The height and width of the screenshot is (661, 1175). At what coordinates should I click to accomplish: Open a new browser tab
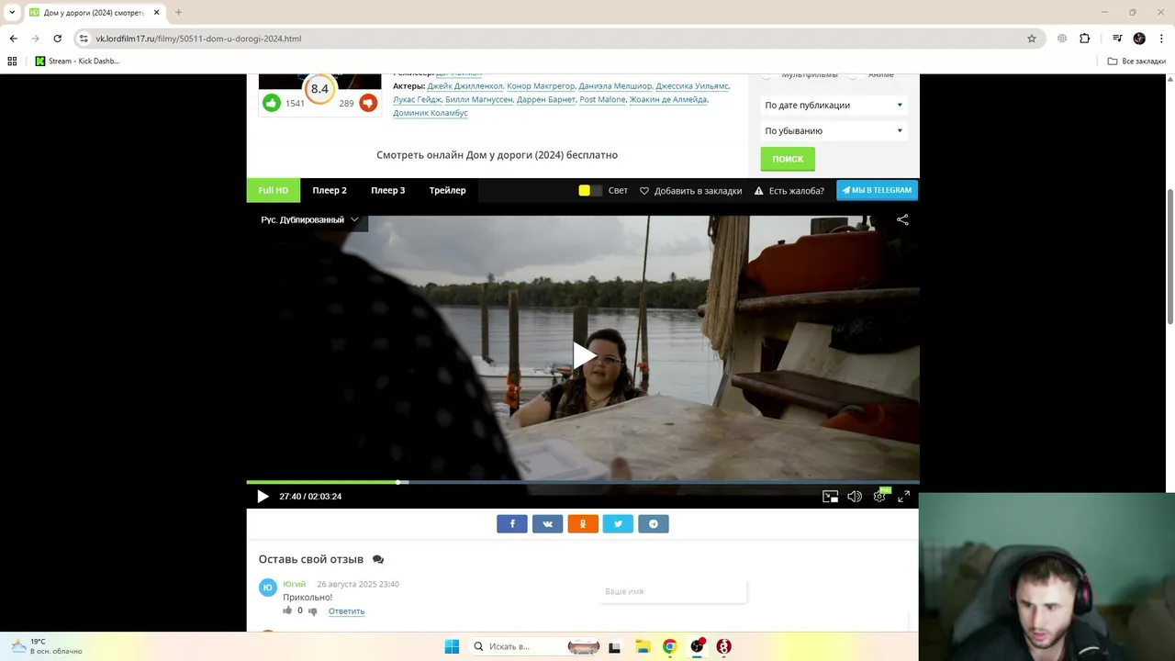point(178,12)
